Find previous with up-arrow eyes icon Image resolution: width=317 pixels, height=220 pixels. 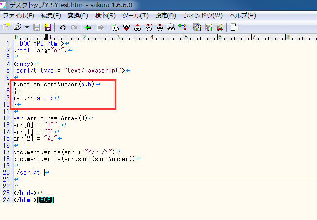click(x=137, y=27)
